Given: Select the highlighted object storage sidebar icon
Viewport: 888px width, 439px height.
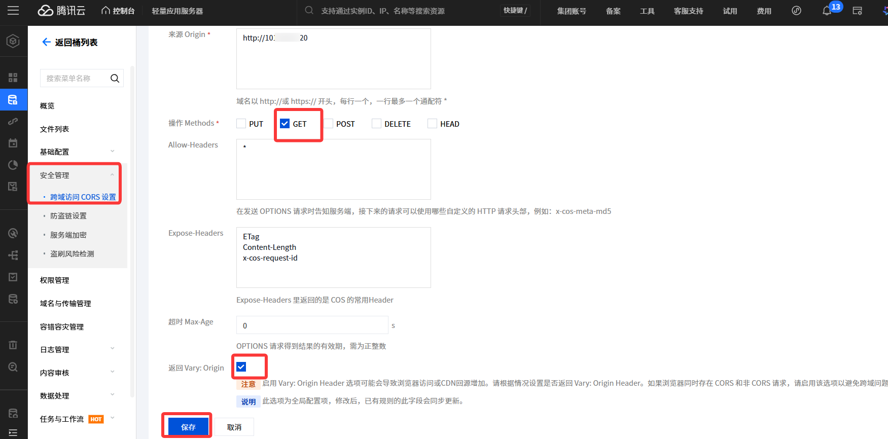Looking at the screenshot, I should coord(13,100).
